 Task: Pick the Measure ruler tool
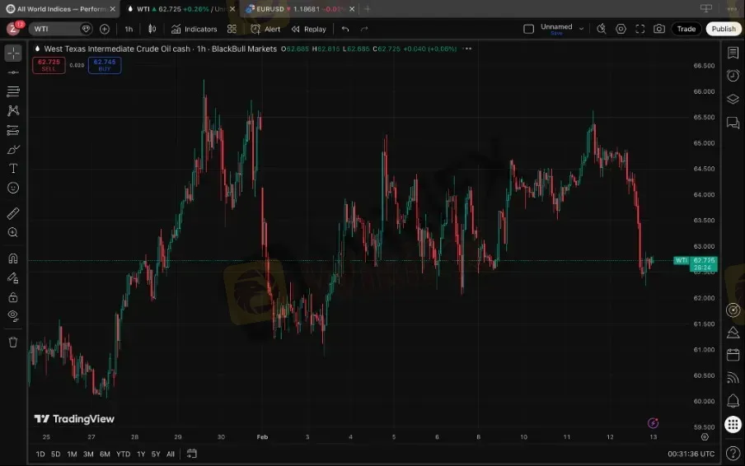tap(13, 213)
